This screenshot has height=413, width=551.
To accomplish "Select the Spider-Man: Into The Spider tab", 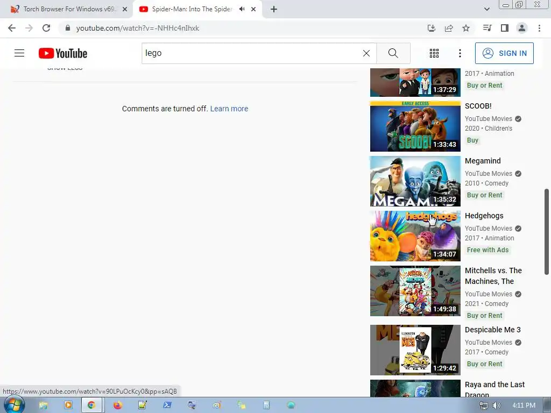I will pyautogui.click(x=192, y=9).
